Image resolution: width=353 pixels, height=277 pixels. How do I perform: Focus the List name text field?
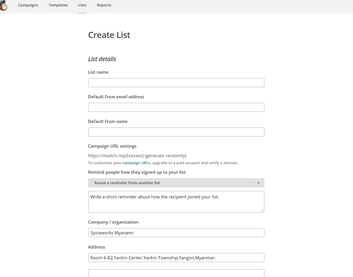coord(176,83)
